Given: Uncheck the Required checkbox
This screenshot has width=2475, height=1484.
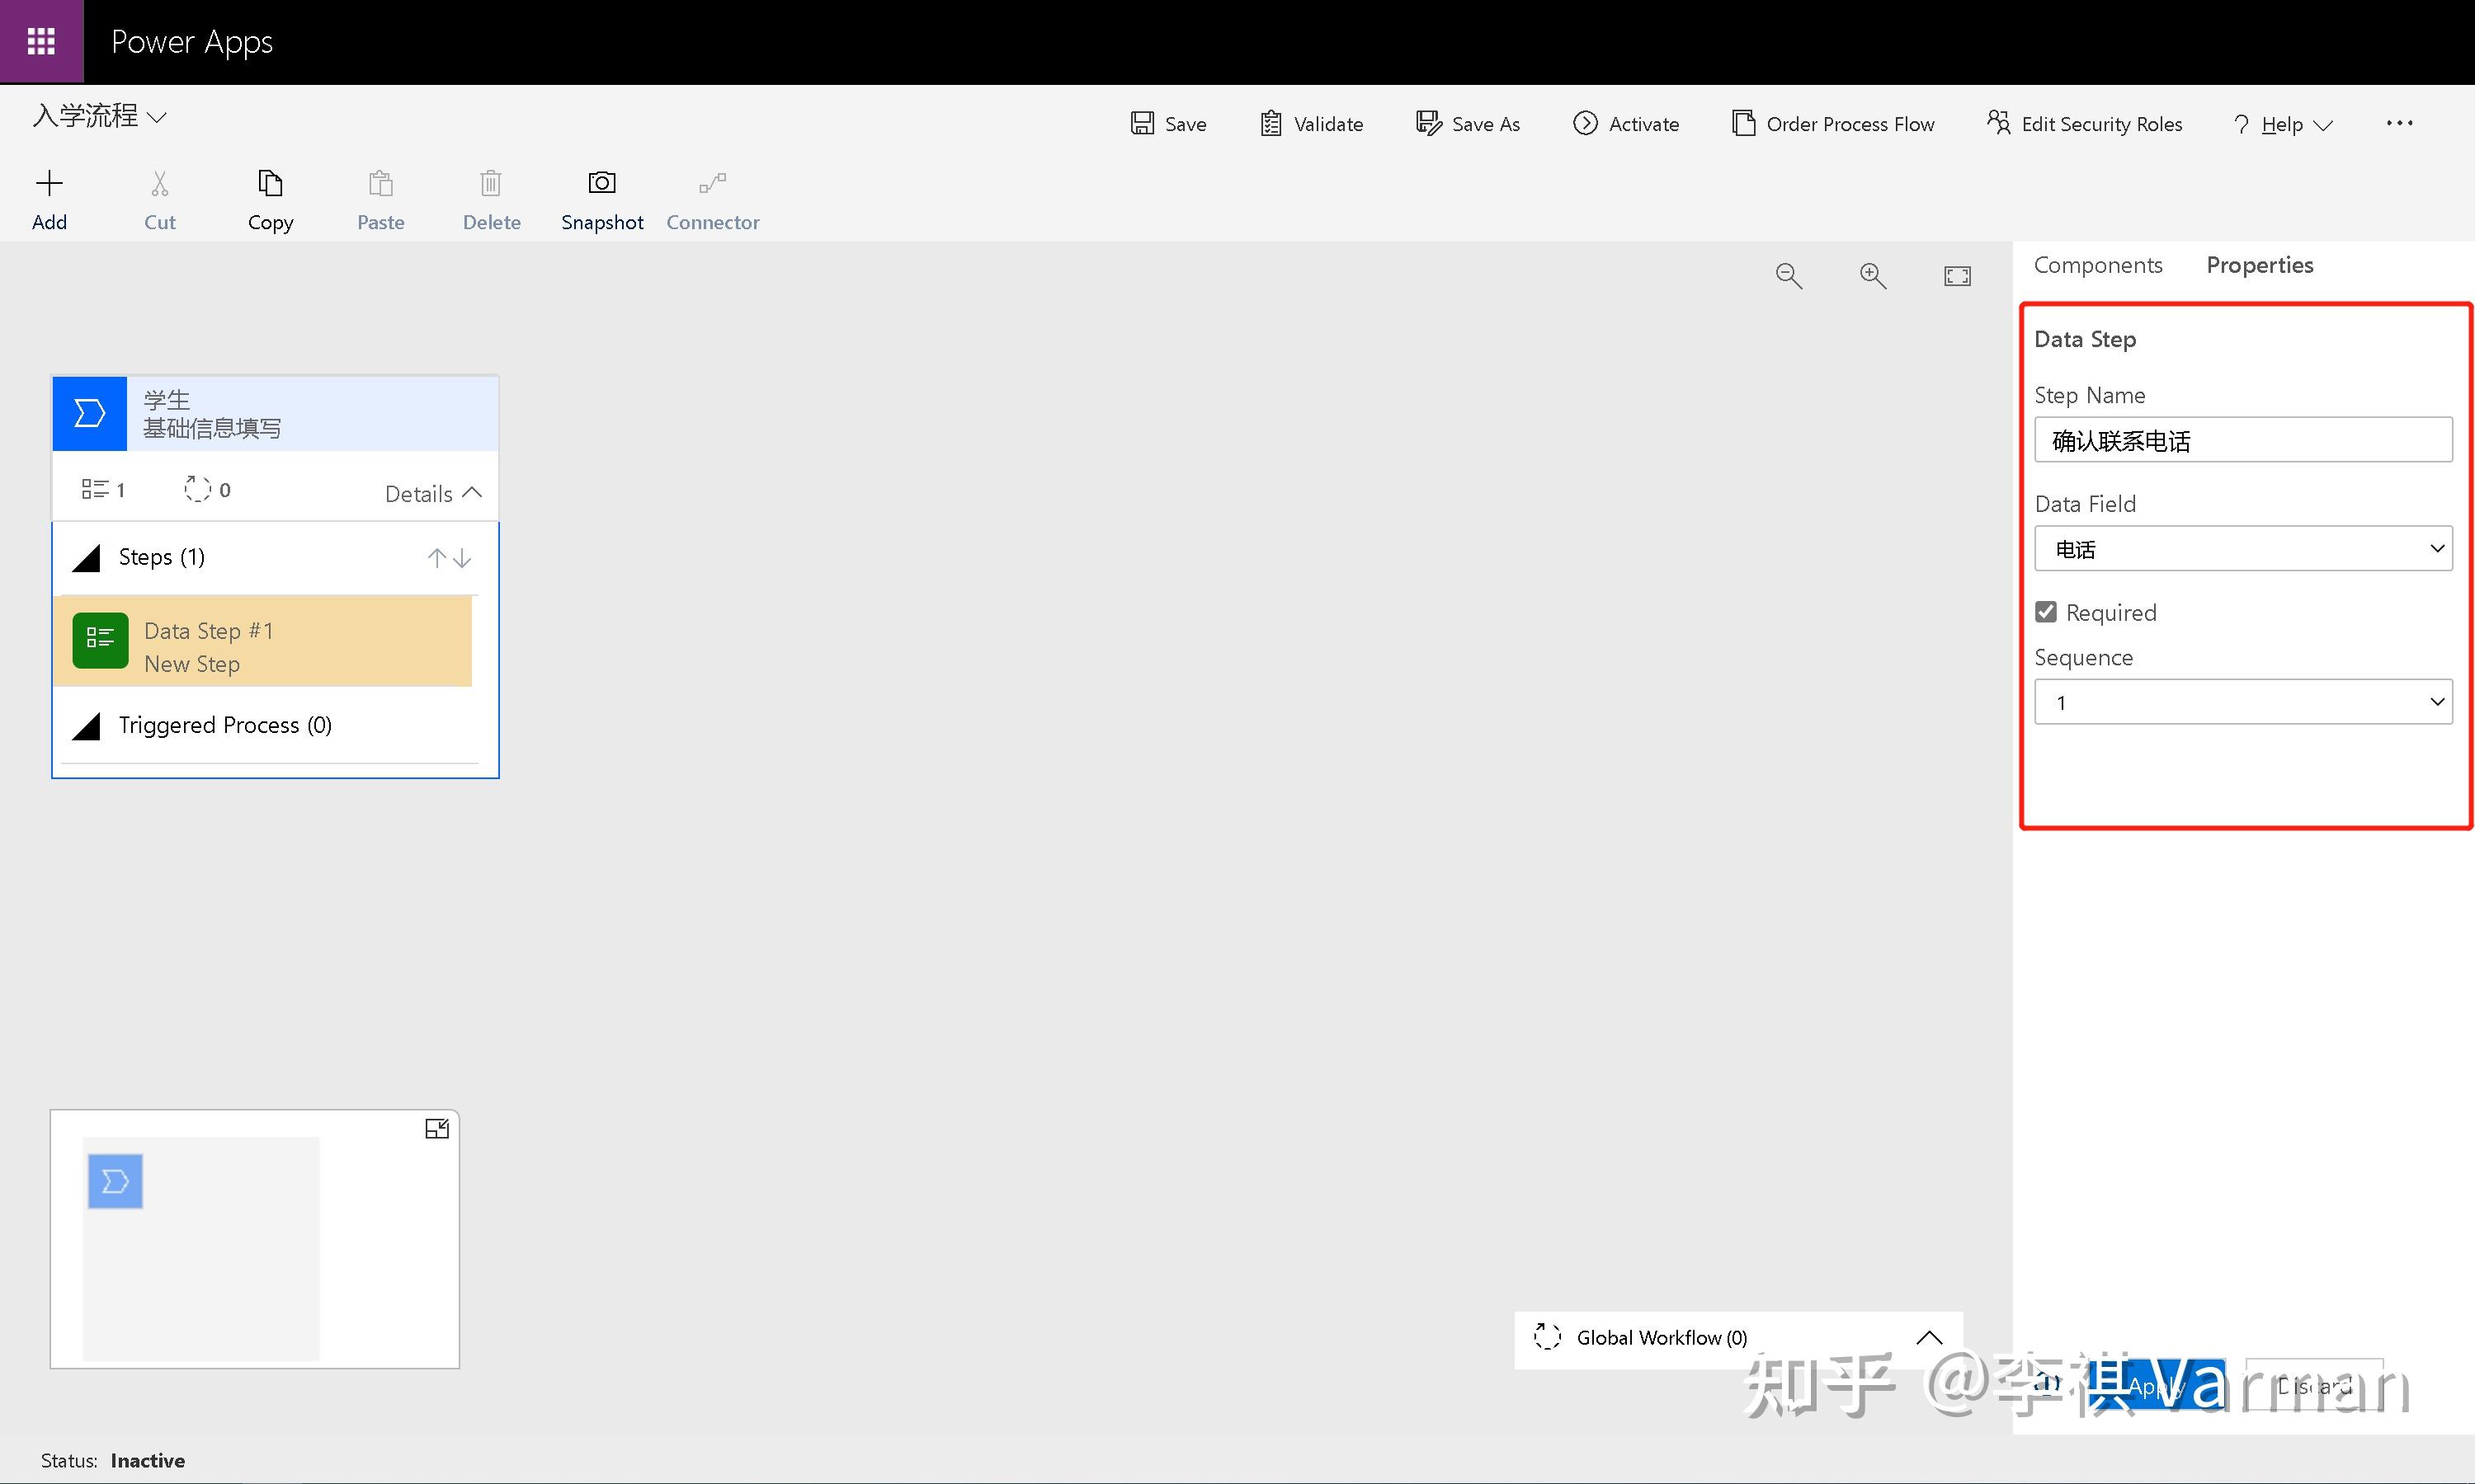Looking at the screenshot, I should point(2046,611).
